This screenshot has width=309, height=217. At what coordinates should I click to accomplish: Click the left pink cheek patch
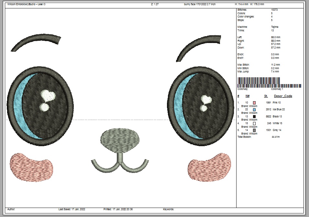32,166
